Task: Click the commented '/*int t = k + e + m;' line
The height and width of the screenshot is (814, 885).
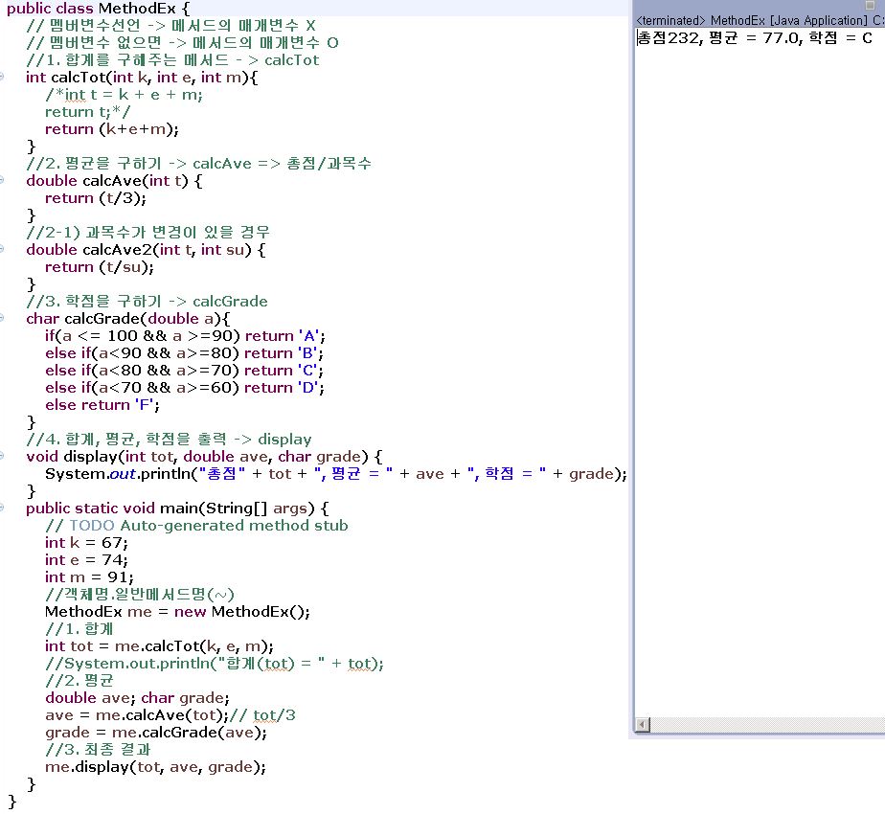Action: tap(124, 95)
